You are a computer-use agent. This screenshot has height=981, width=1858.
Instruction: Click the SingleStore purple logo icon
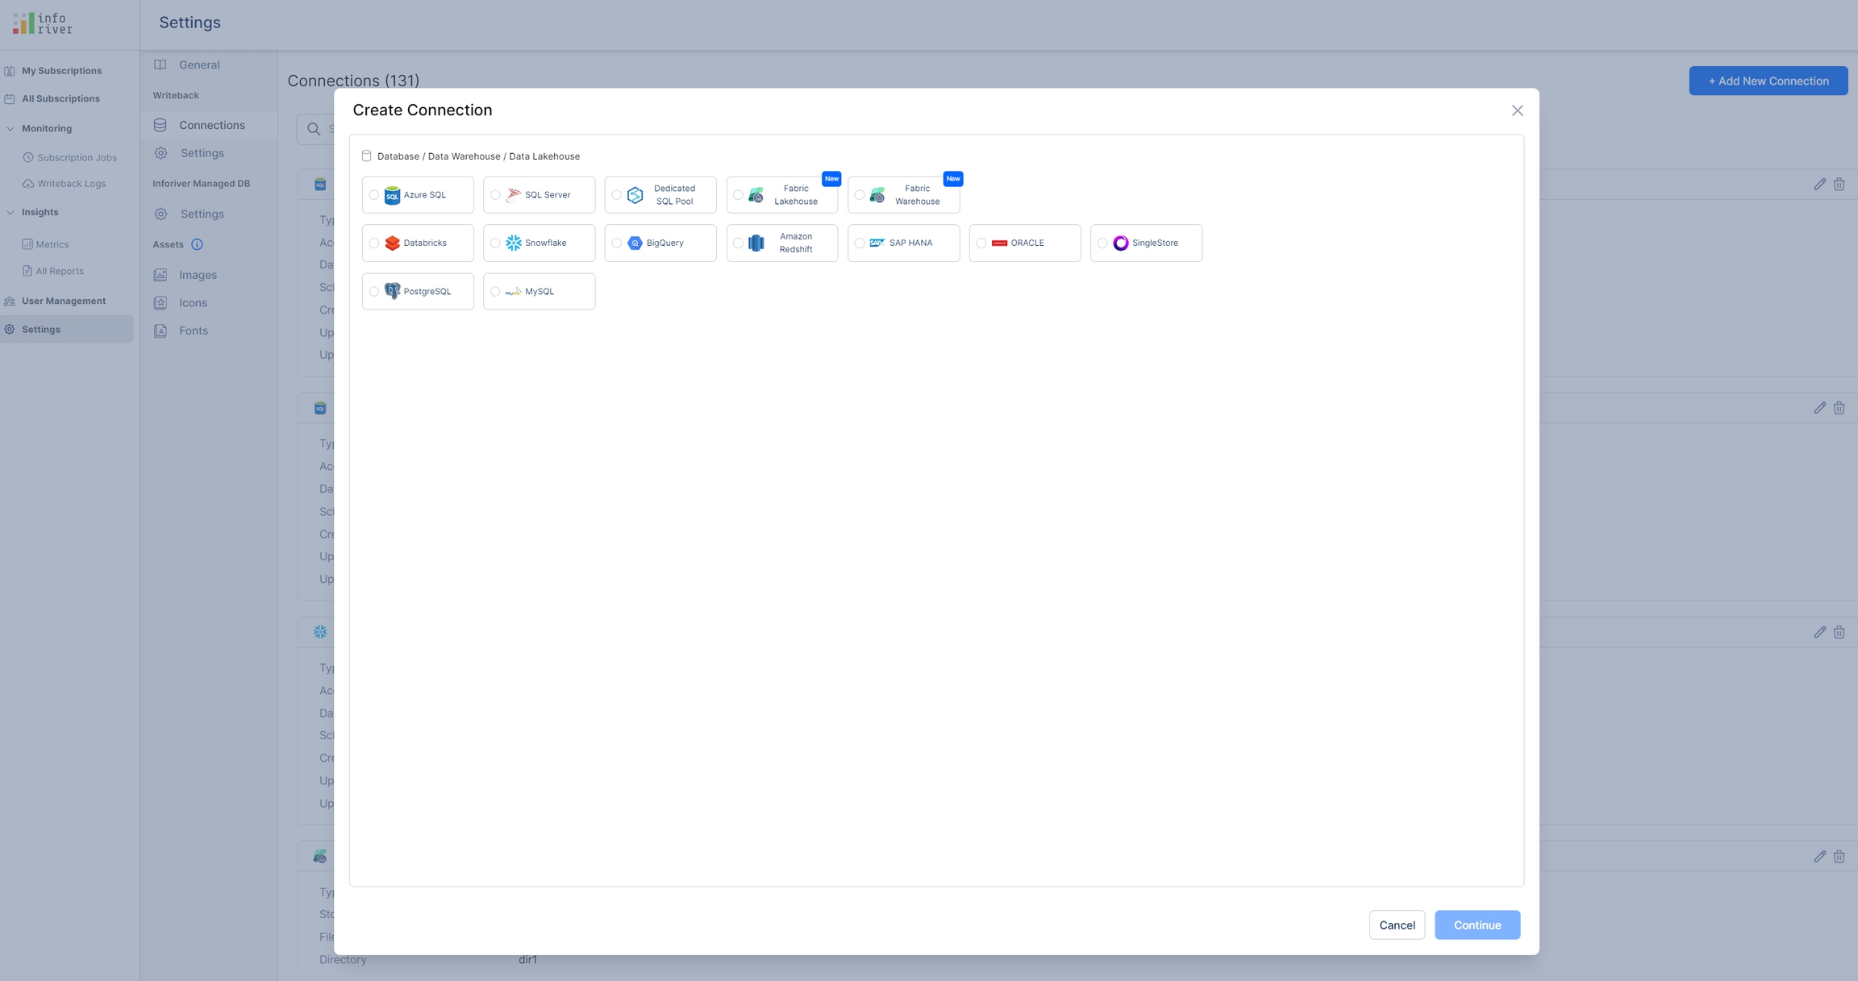pos(1120,243)
